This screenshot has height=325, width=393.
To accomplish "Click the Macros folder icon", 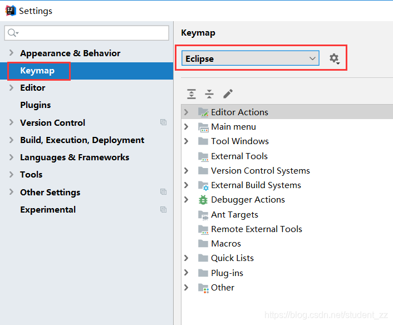I will pos(203,243).
